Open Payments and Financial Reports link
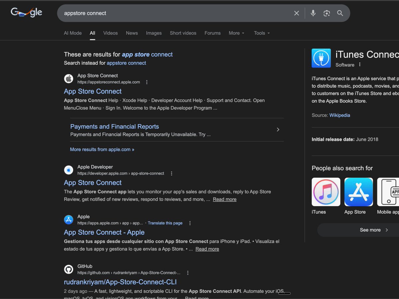Screen dimensions: 399x299 [115, 126]
